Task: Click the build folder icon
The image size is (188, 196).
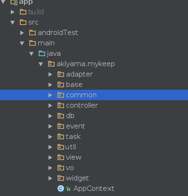Action: click(x=23, y=12)
